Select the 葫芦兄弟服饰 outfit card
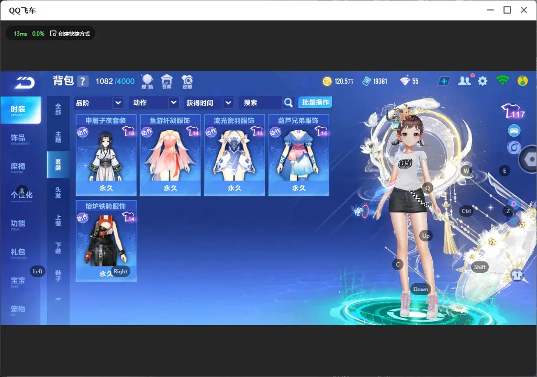This screenshot has height=377, width=537. (x=299, y=156)
